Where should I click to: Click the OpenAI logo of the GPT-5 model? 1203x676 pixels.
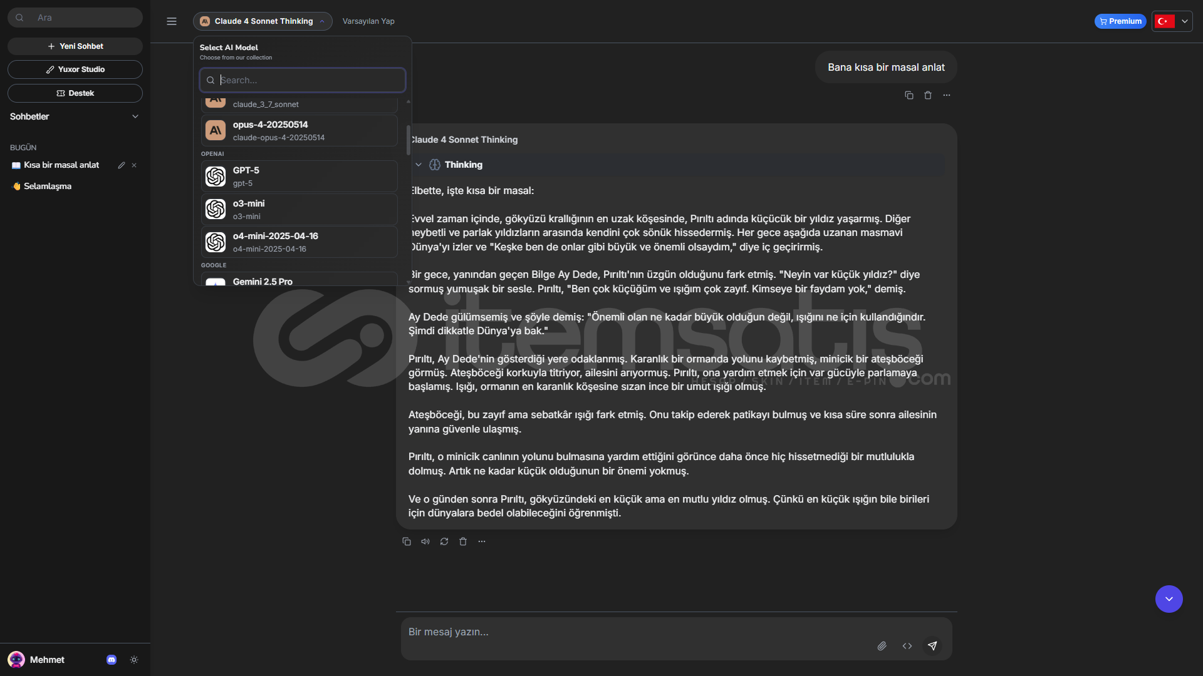tap(216, 177)
